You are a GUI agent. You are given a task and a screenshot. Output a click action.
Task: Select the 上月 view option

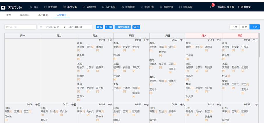coord(234,27)
